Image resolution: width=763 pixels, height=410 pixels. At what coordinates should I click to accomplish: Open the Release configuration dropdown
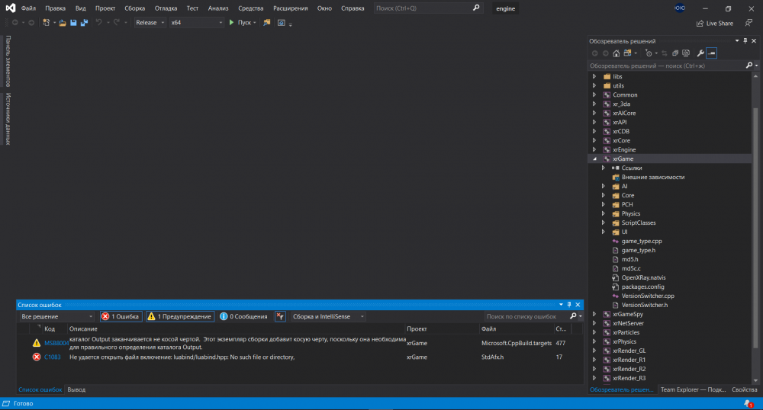(150, 23)
